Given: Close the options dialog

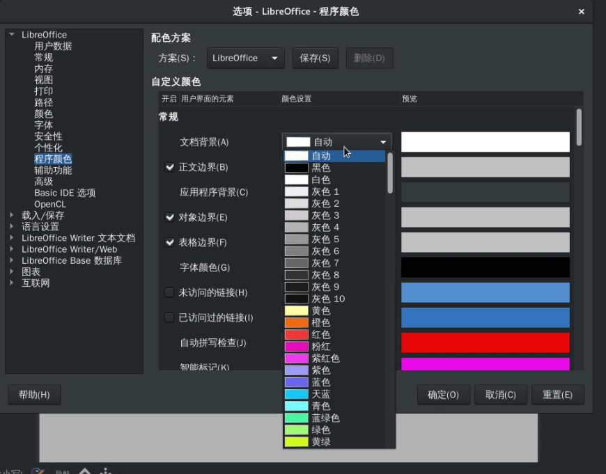Looking at the screenshot, I should click(581, 12).
